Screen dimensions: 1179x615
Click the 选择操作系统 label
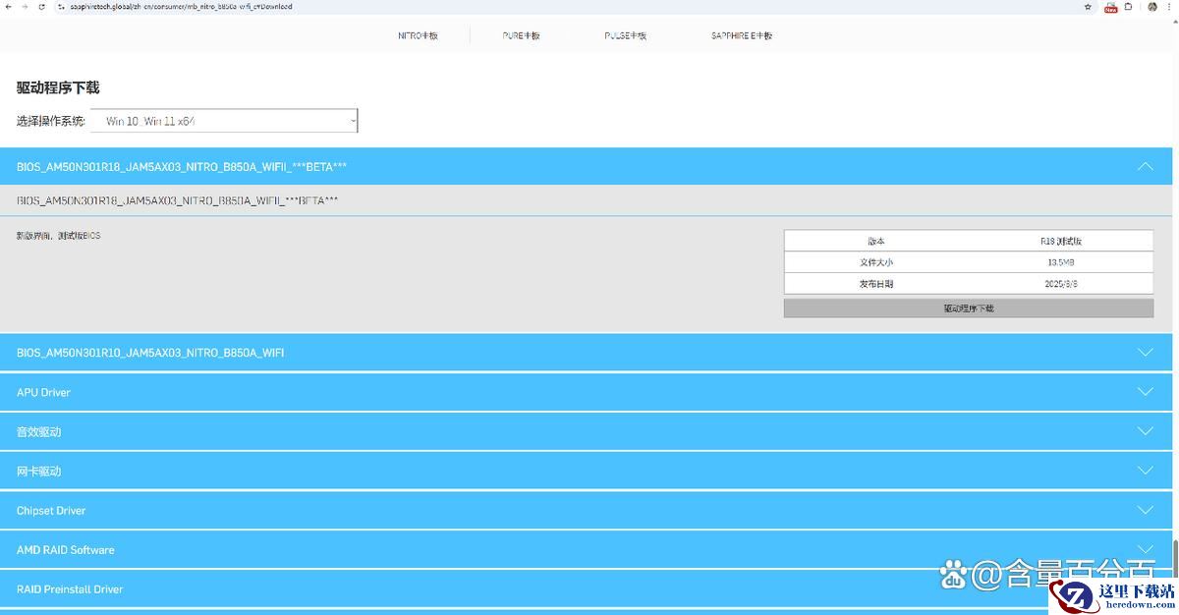(51, 121)
